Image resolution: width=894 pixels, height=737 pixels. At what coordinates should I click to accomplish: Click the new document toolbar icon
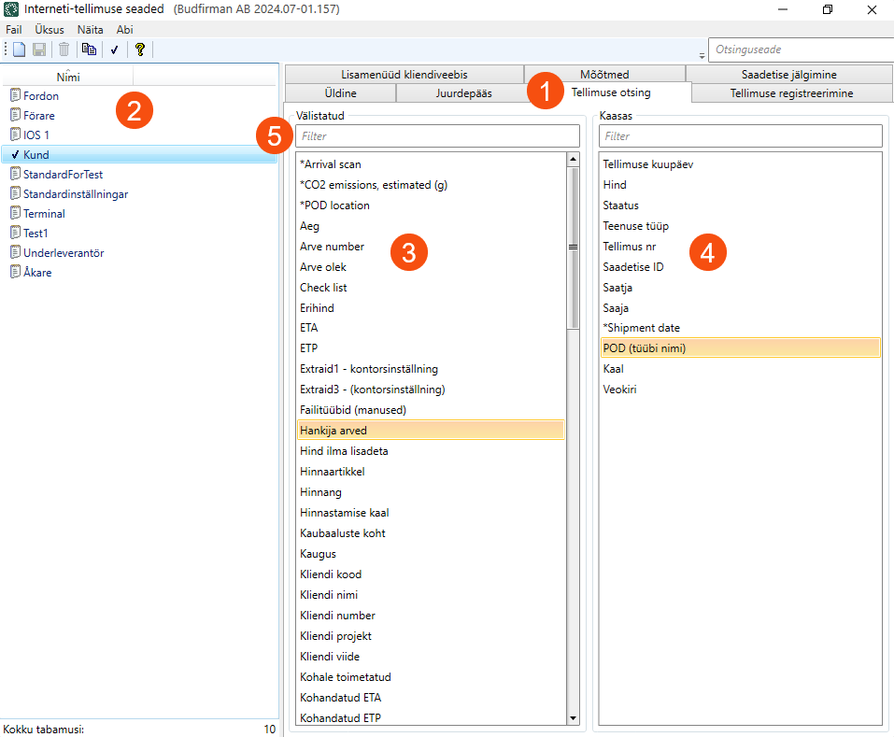point(19,50)
